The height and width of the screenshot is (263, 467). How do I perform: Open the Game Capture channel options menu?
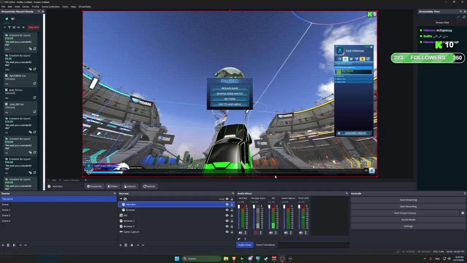pos(290,233)
